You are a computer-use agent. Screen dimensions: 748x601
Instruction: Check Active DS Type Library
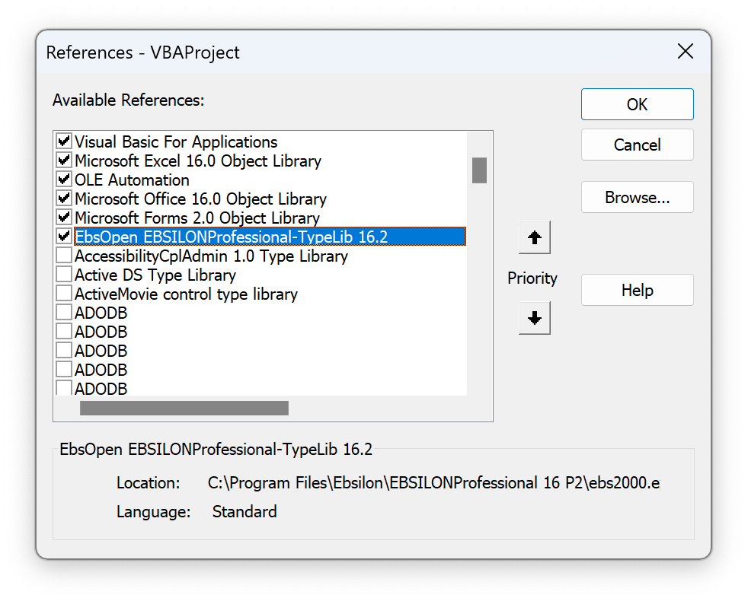click(63, 275)
